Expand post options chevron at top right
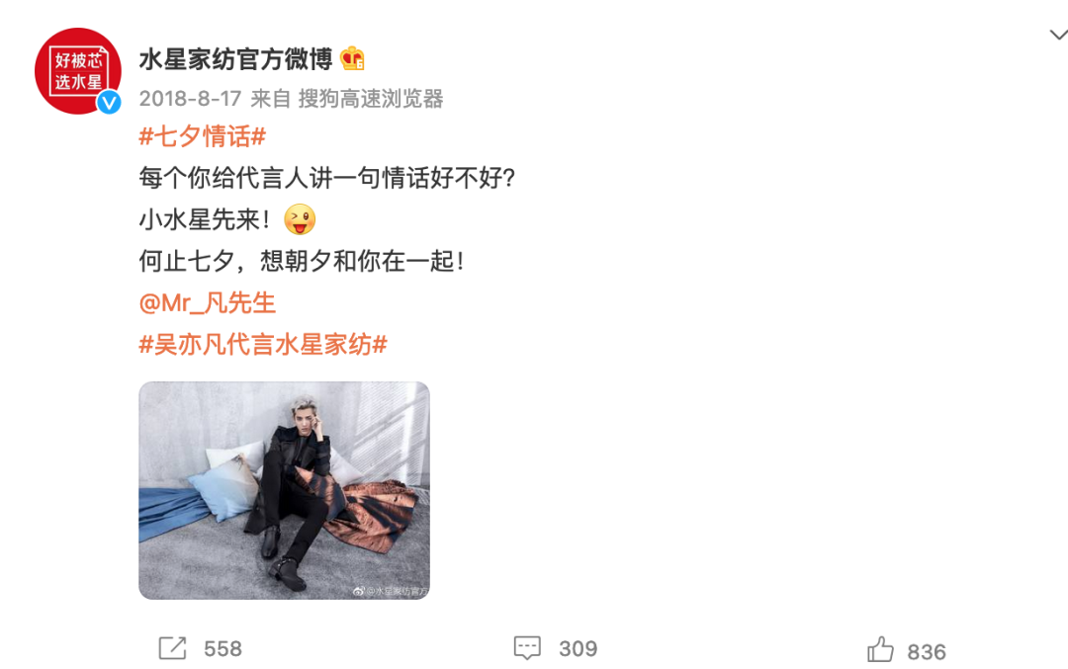Viewport: 1068px width, 669px height. coord(1058,35)
